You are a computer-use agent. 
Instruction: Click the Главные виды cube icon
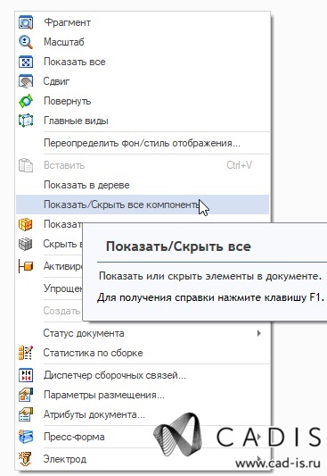tap(26, 121)
